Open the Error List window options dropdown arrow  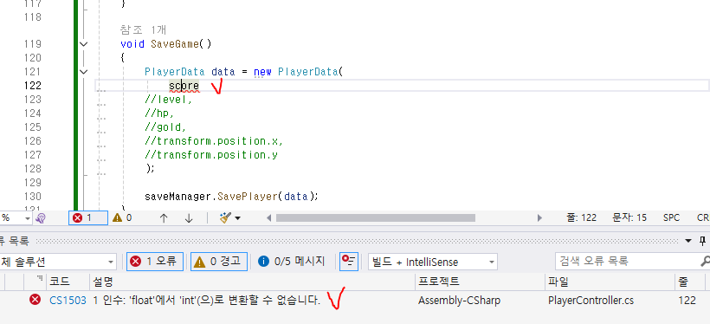(688, 241)
